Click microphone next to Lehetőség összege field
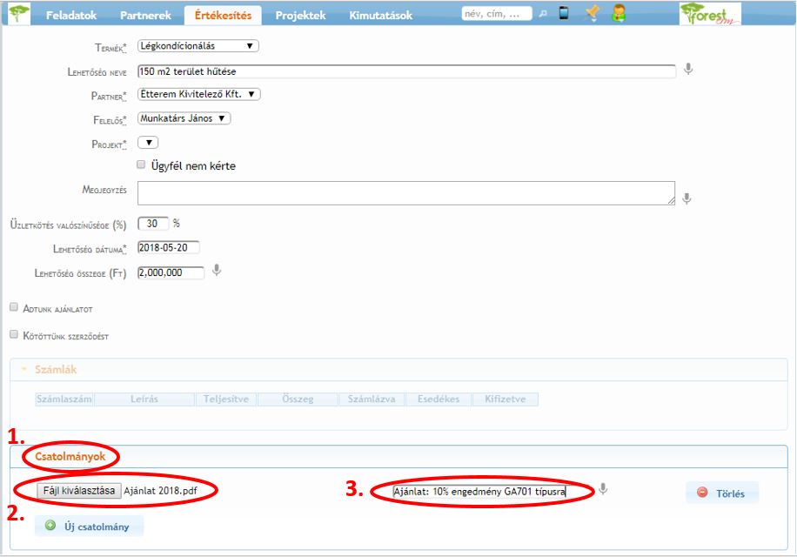 tap(217, 272)
